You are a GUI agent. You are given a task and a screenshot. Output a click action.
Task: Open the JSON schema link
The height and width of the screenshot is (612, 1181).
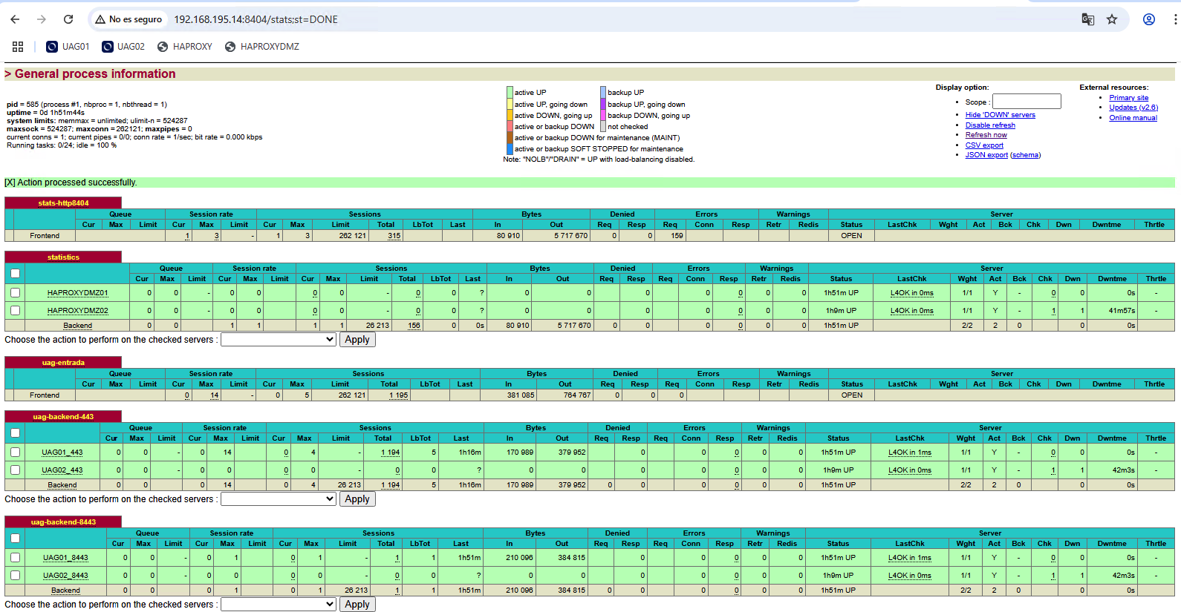pos(1025,155)
